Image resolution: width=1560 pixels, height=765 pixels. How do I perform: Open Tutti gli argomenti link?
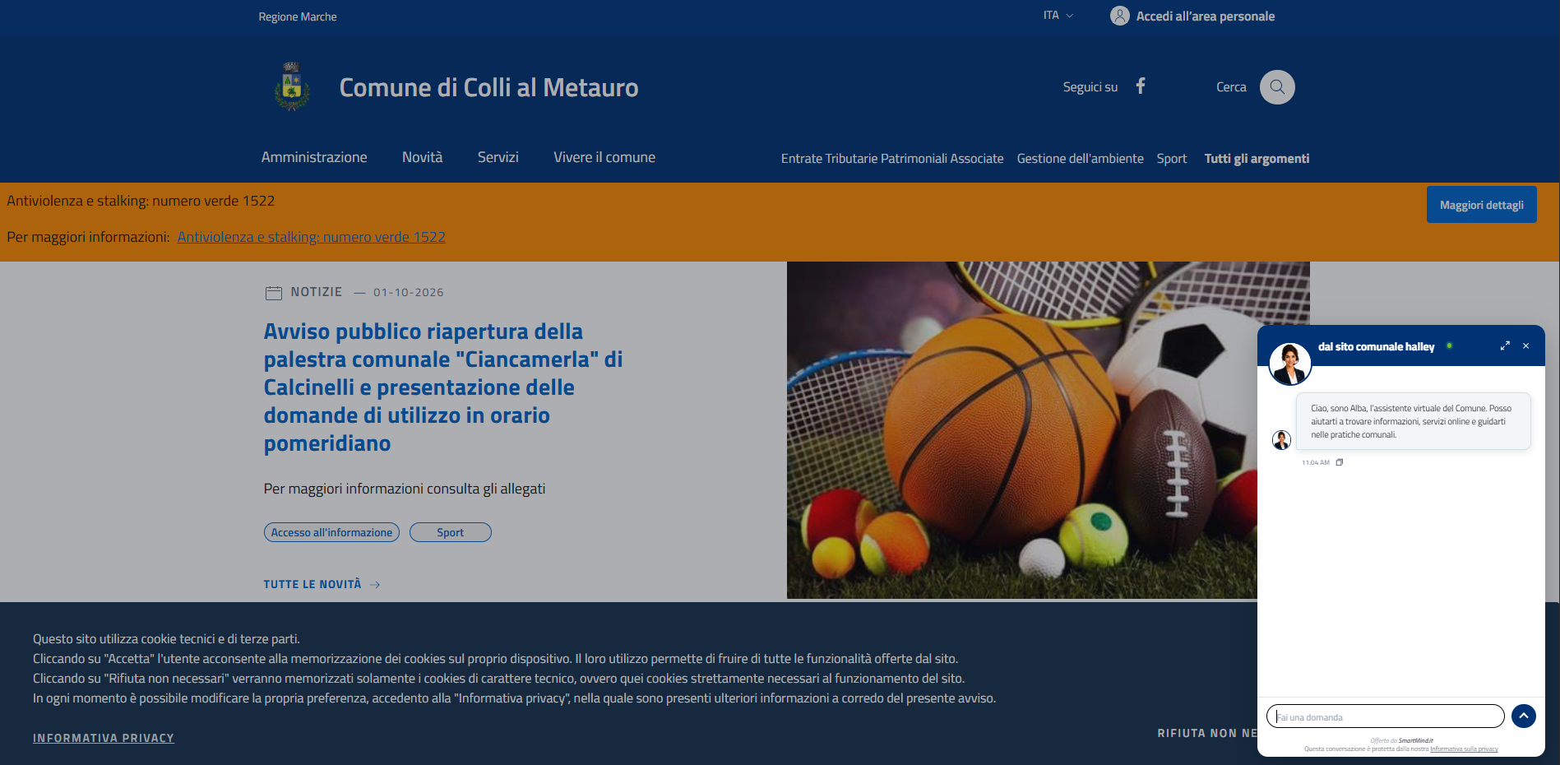pyautogui.click(x=1257, y=159)
